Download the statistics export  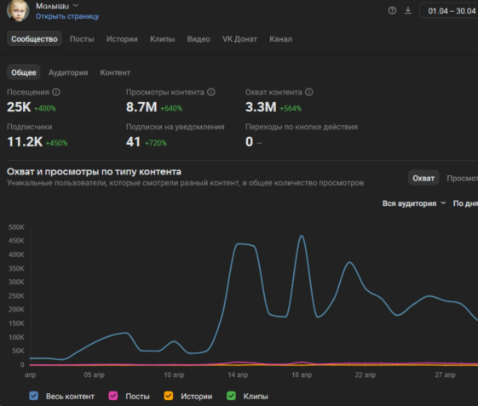[408, 11]
